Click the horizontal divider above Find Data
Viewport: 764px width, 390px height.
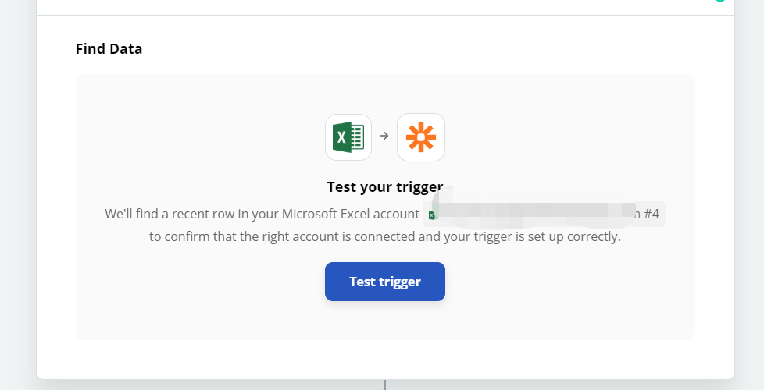click(385, 15)
